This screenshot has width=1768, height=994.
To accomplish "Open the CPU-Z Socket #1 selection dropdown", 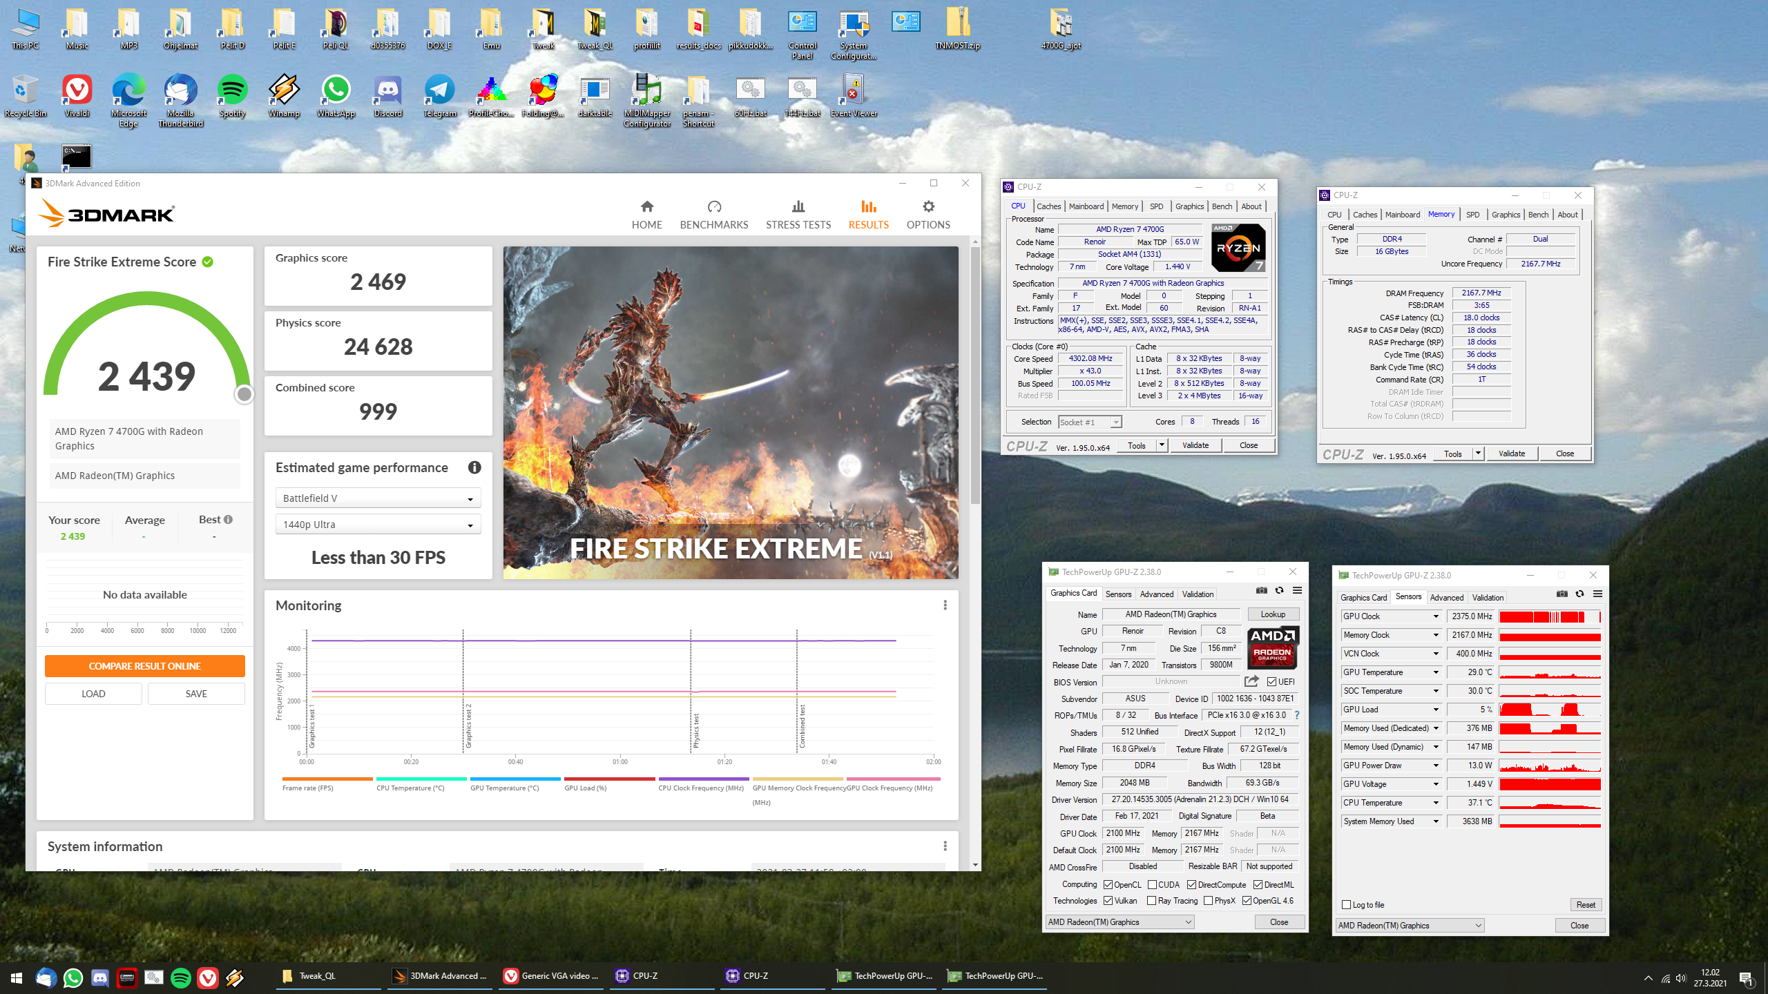I will pos(1090,422).
